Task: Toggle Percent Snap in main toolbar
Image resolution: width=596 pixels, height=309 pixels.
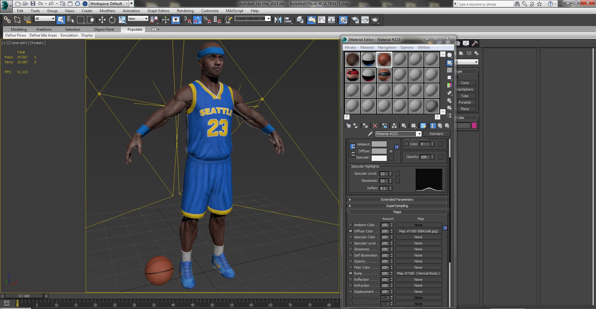Action: pos(207,20)
